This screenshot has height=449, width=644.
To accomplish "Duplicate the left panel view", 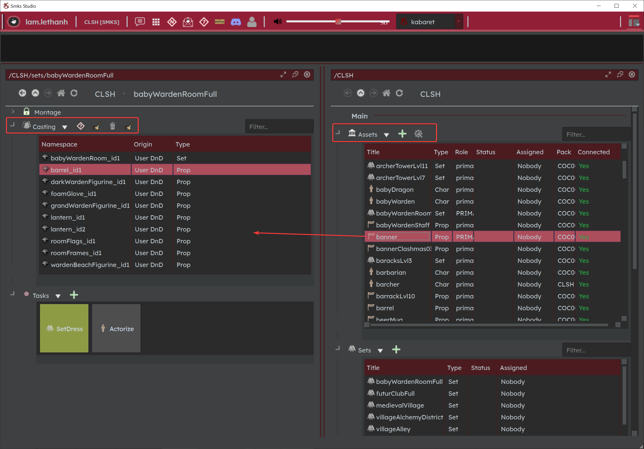I will (x=295, y=74).
